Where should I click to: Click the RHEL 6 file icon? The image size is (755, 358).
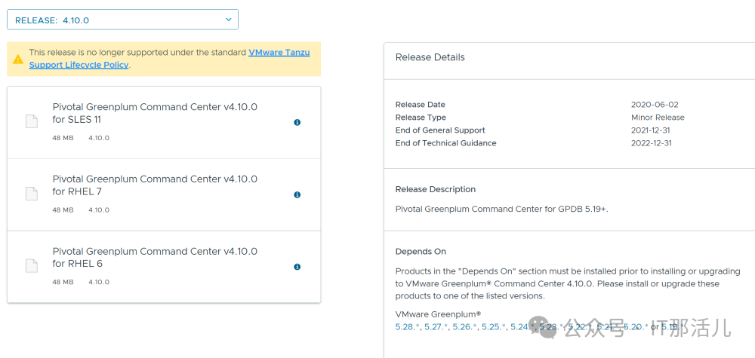32,265
